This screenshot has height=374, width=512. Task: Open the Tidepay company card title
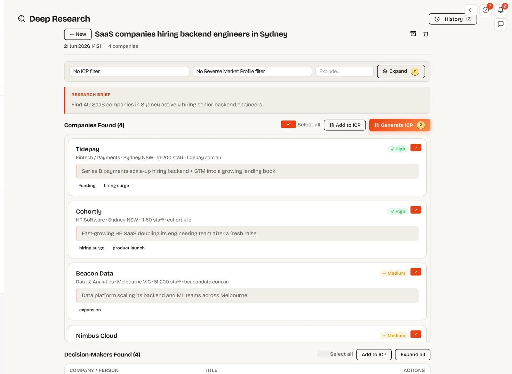pos(88,149)
